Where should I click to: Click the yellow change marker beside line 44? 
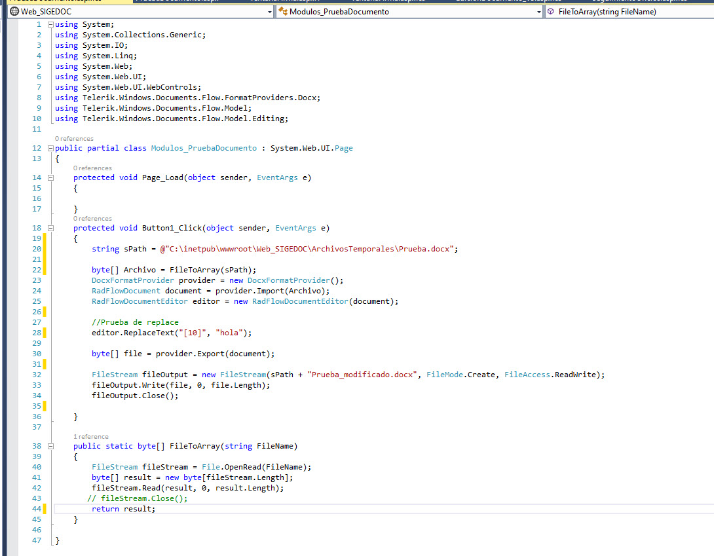pyautogui.click(x=45, y=509)
